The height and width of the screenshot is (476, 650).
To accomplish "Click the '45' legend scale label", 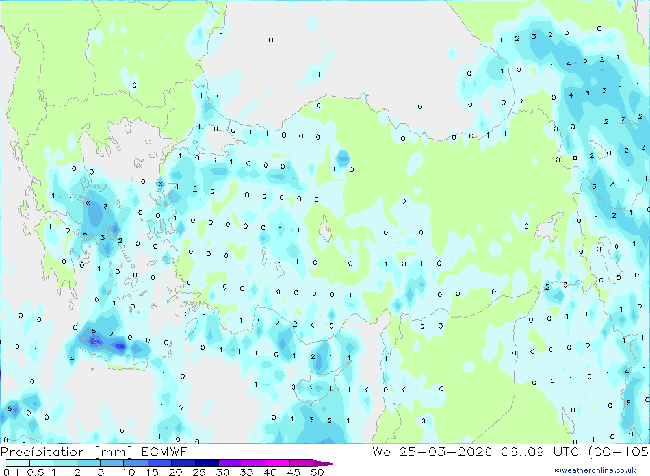I will tap(294, 472).
